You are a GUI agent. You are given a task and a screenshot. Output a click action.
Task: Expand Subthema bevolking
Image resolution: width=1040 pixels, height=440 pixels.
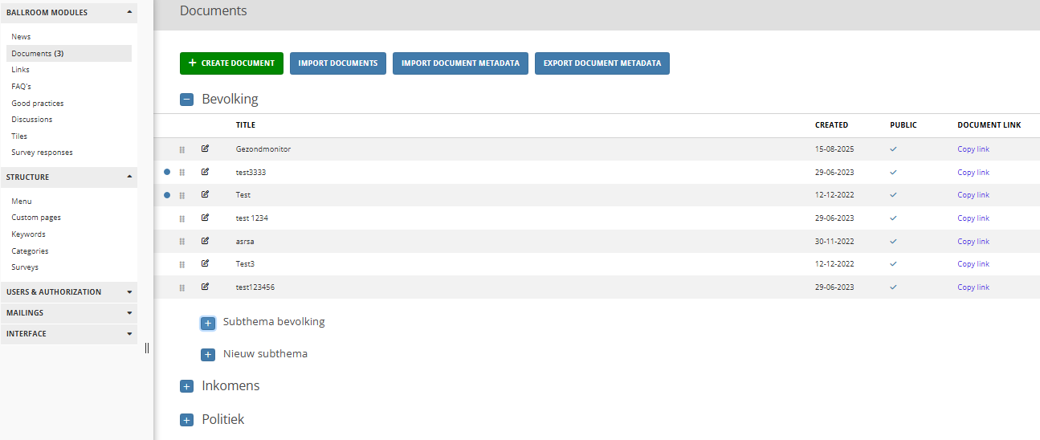tap(208, 323)
